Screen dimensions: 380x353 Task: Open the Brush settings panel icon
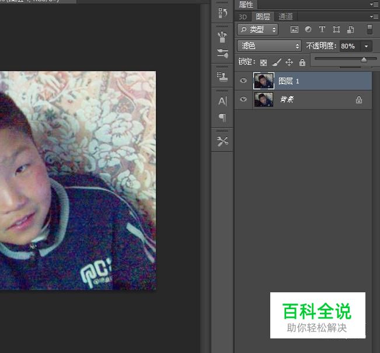click(222, 54)
